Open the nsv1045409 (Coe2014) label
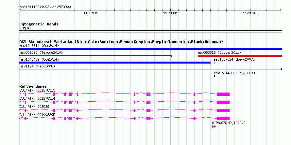 tap(39, 59)
